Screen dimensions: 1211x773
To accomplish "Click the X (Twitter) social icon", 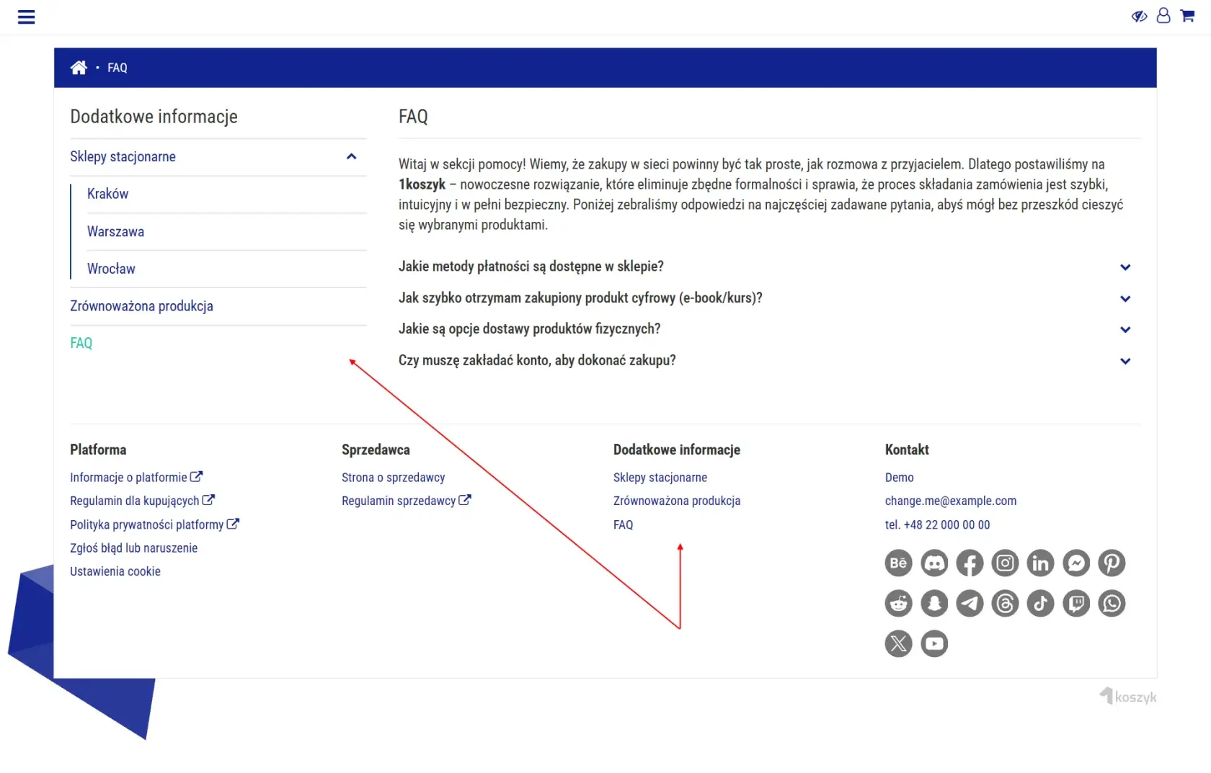I will pyautogui.click(x=897, y=643).
